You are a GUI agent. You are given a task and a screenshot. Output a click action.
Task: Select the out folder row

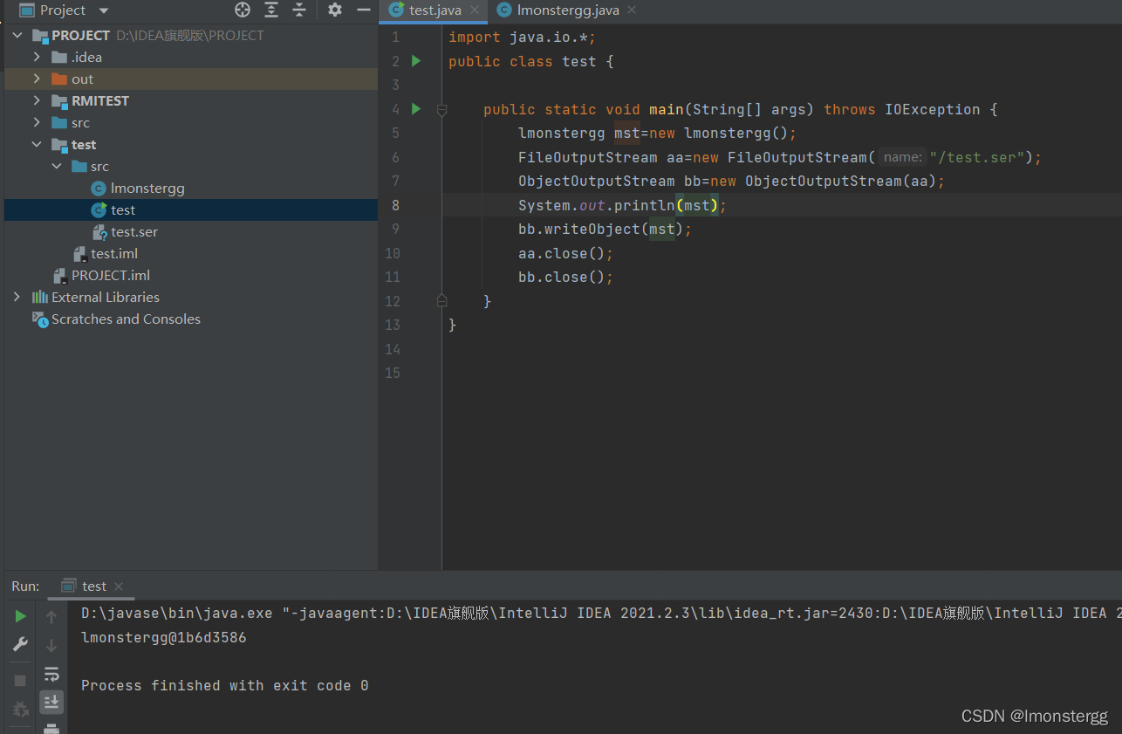(x=191, y=79)
